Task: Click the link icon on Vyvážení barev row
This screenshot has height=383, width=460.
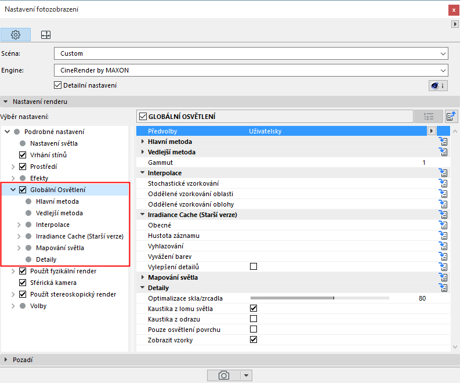Action: click(443, 256)
